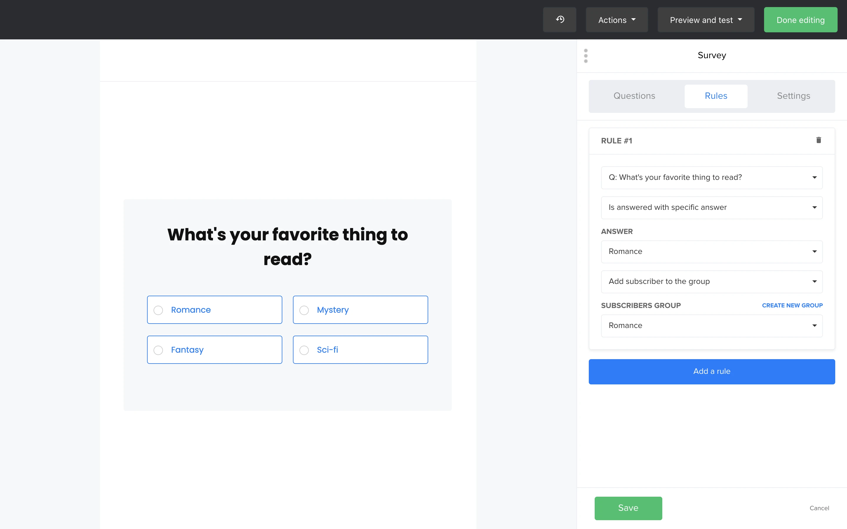This screenshot has width=847, height=529.
Task: Open the Actions menu
Action: pos(617,20)
